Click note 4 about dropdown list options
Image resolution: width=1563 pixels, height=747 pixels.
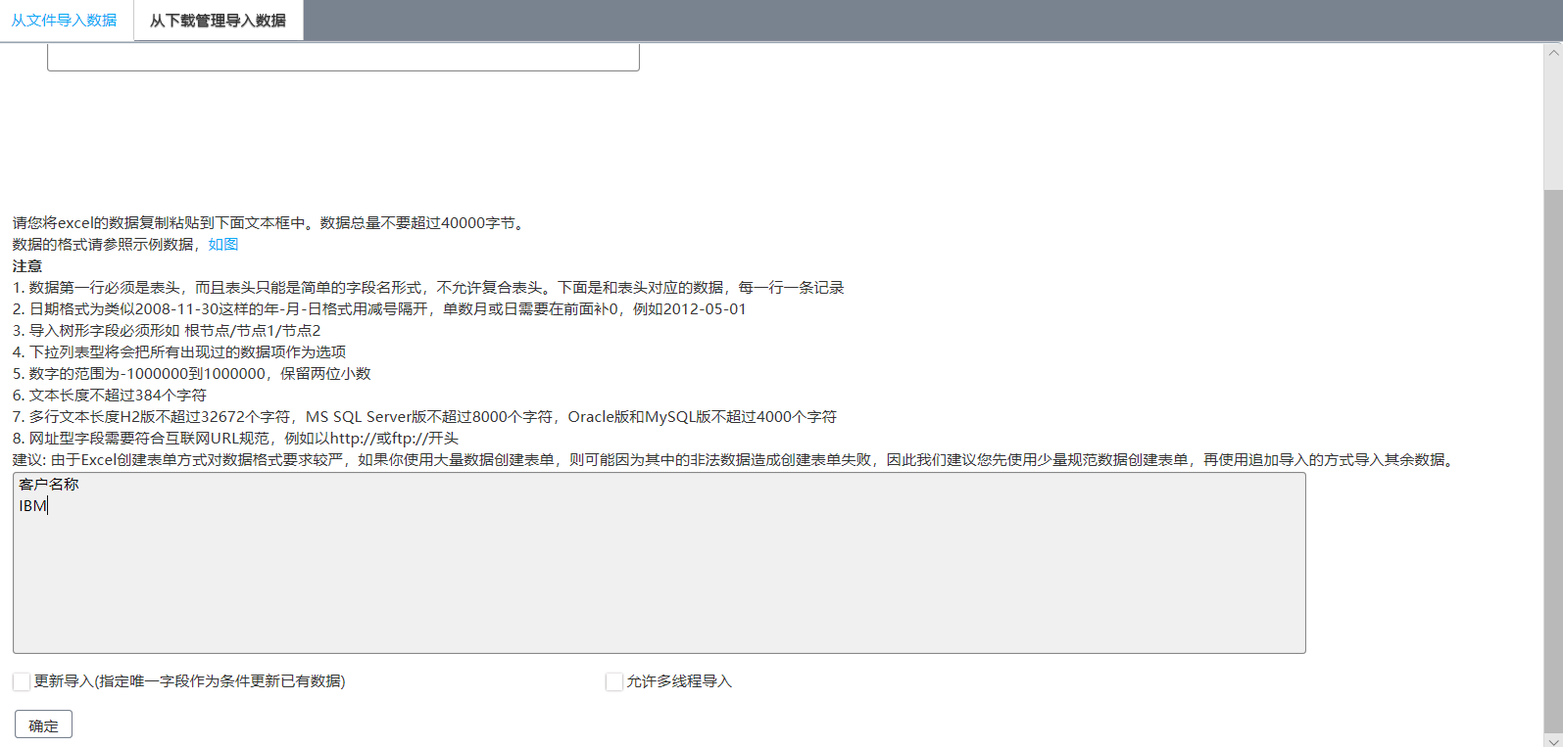point(179,352)
